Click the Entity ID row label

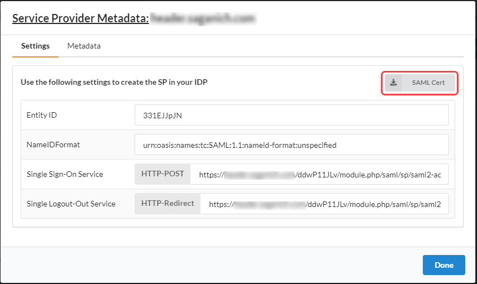[42, 115]
